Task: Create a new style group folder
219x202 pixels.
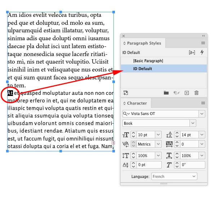Action: coord(166,93)
